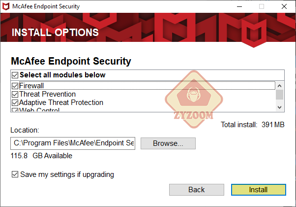Select the Firewall list item label
This screenshot has width=296, height=207.
tap(31, 86)
